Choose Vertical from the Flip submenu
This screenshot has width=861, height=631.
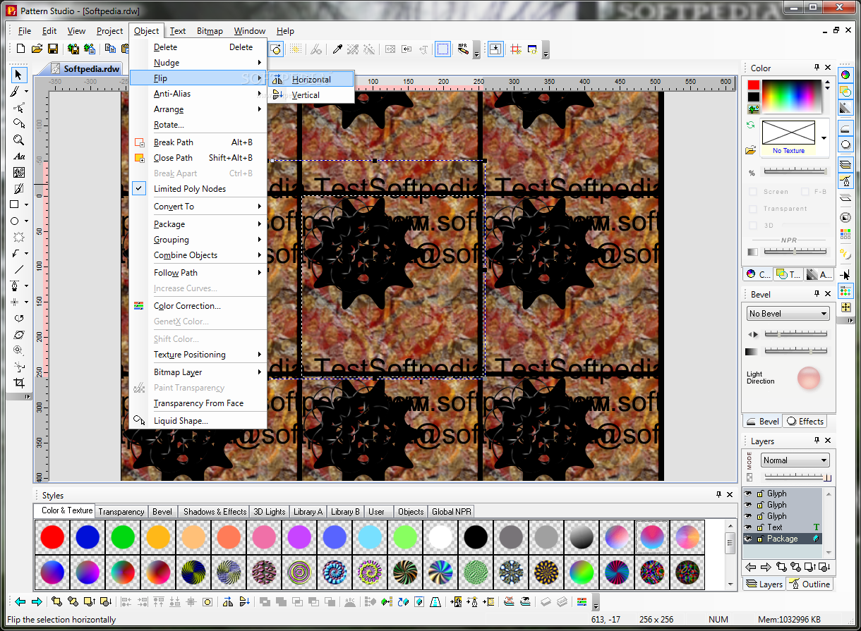tap(311, 95)
